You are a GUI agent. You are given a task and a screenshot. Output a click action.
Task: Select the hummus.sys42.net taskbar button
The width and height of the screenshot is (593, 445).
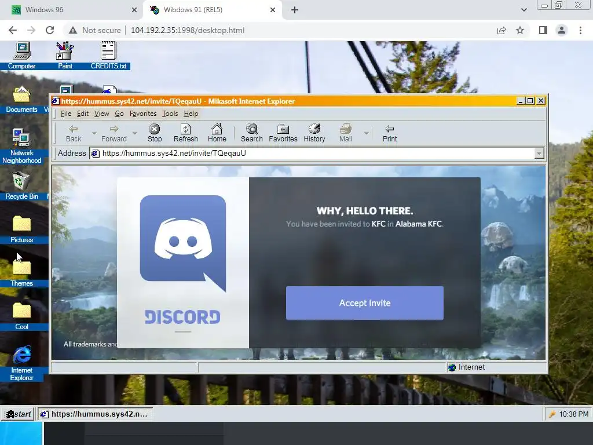[x=94, y=414]
